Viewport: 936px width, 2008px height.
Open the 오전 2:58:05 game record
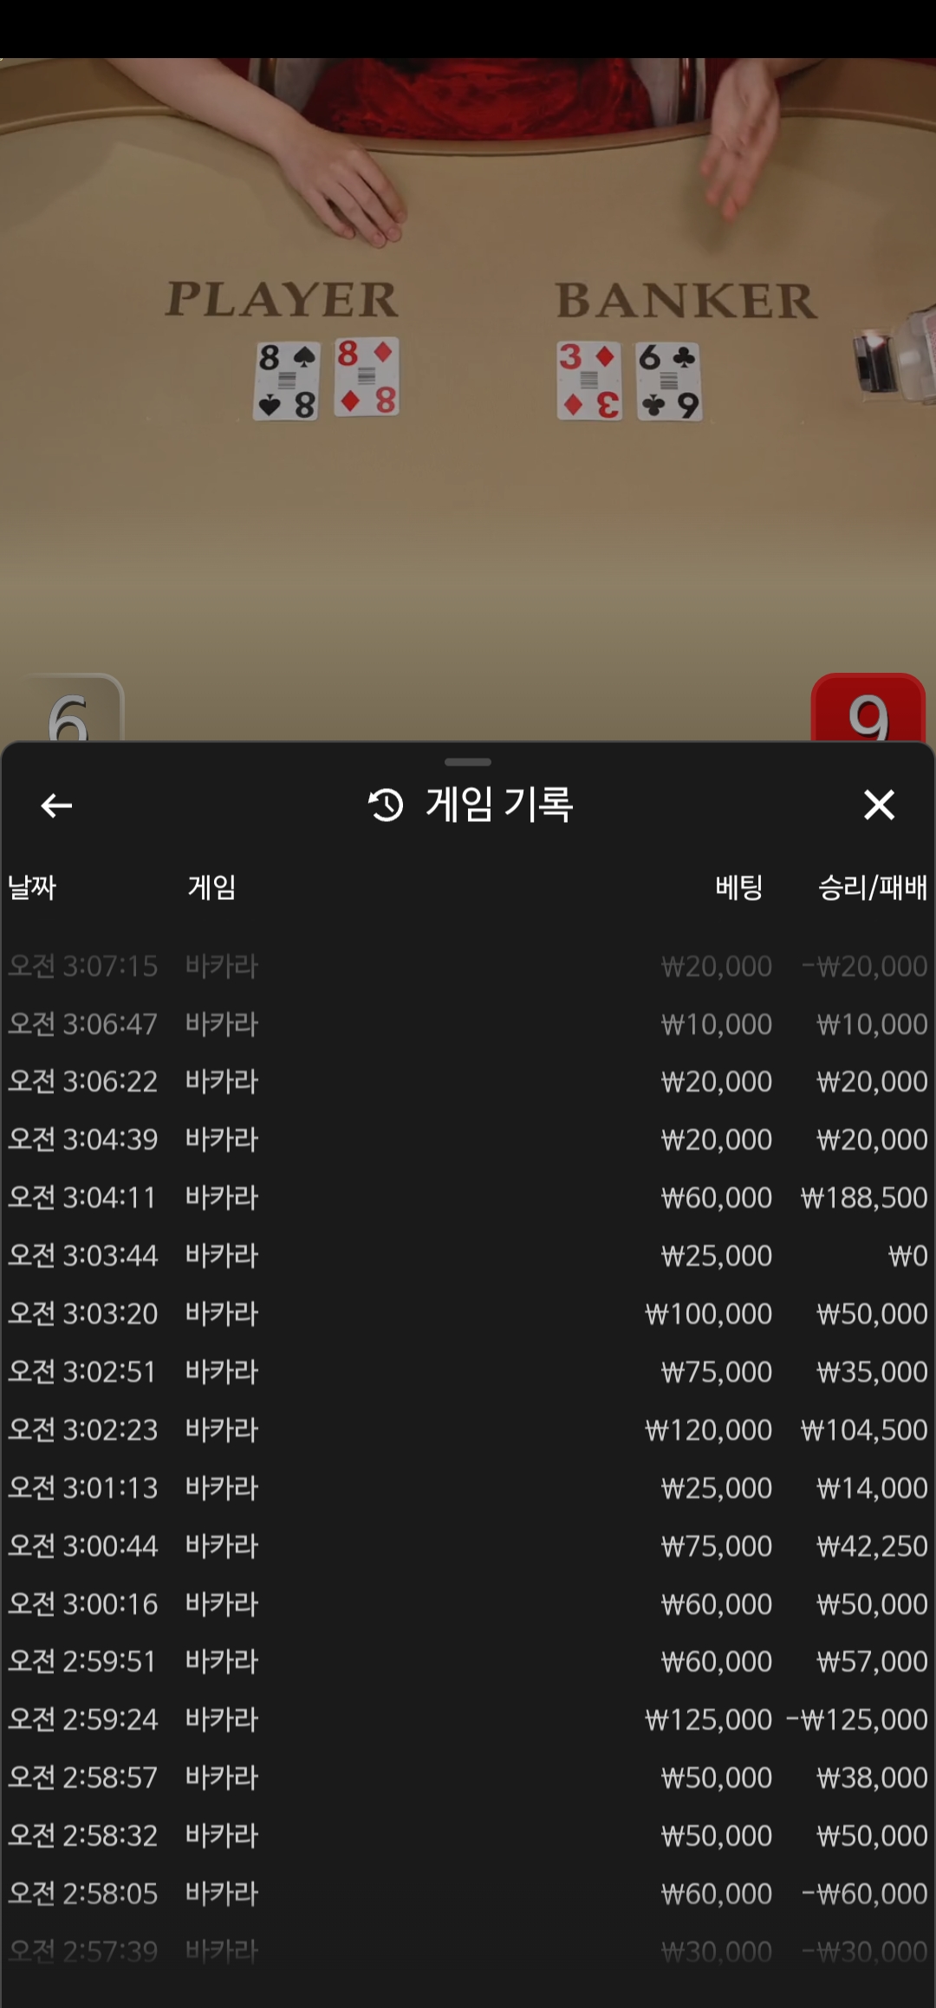tap(468, 1894)
